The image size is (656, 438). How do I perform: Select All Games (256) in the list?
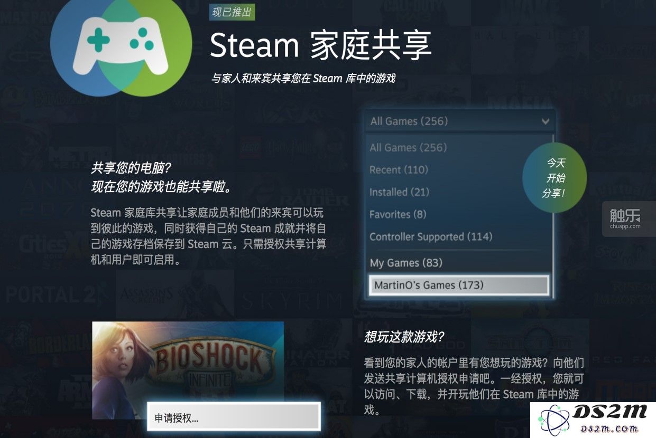(x=408, y=147)
